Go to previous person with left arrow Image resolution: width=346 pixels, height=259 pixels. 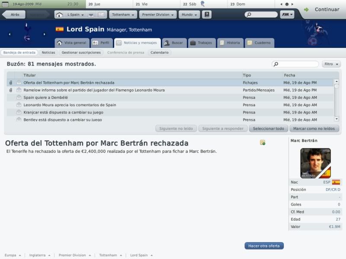tap(10, 35)
